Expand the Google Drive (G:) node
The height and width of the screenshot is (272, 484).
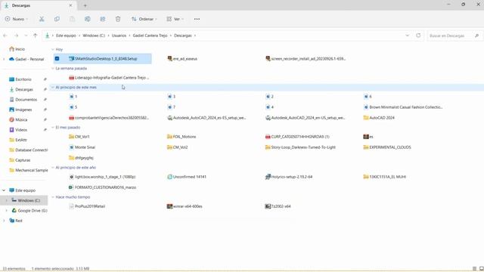(x=7, y=211)
